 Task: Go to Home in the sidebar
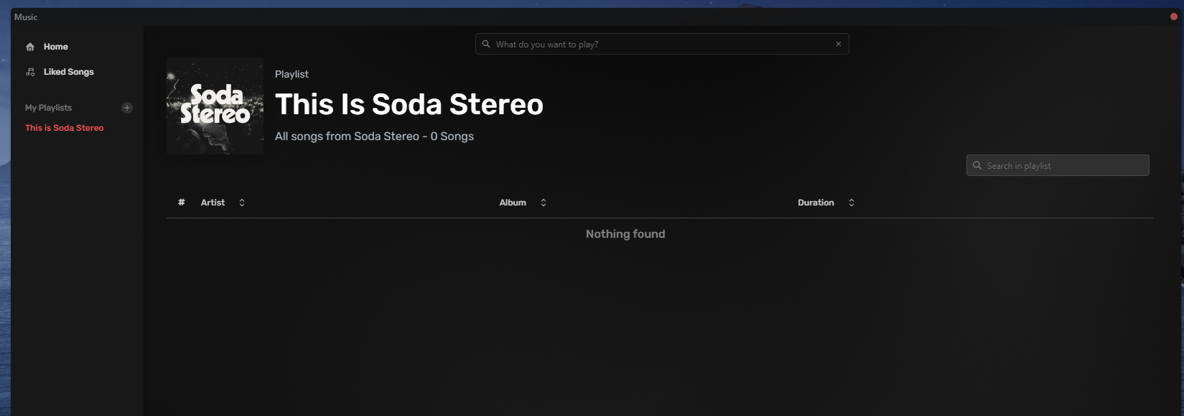(x=55, y=47)
